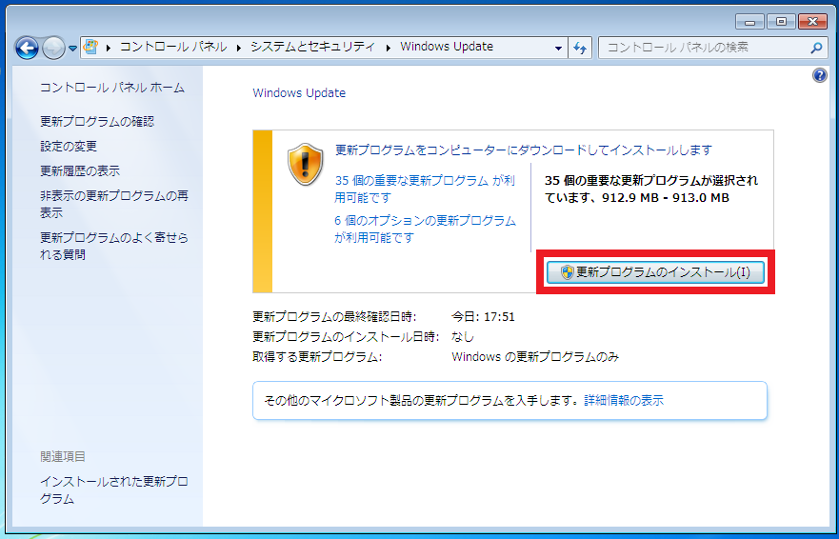Maximize the Windows Update window

[x=781, y=22]
